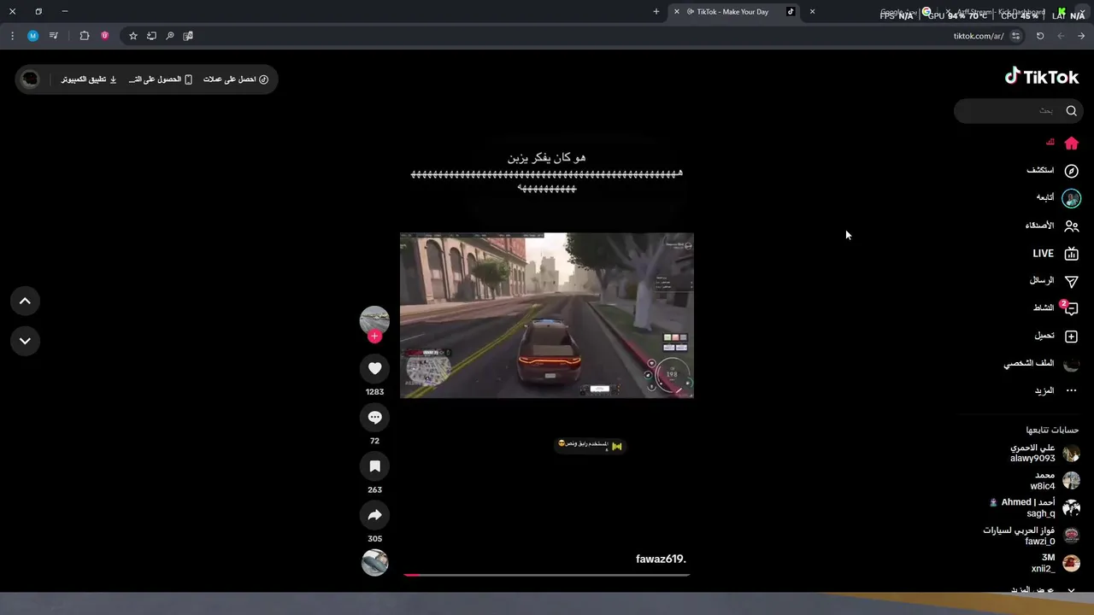Open comments via the speech bubble icon
Viewport: 1094px width, 615px height.
[374, 417]
